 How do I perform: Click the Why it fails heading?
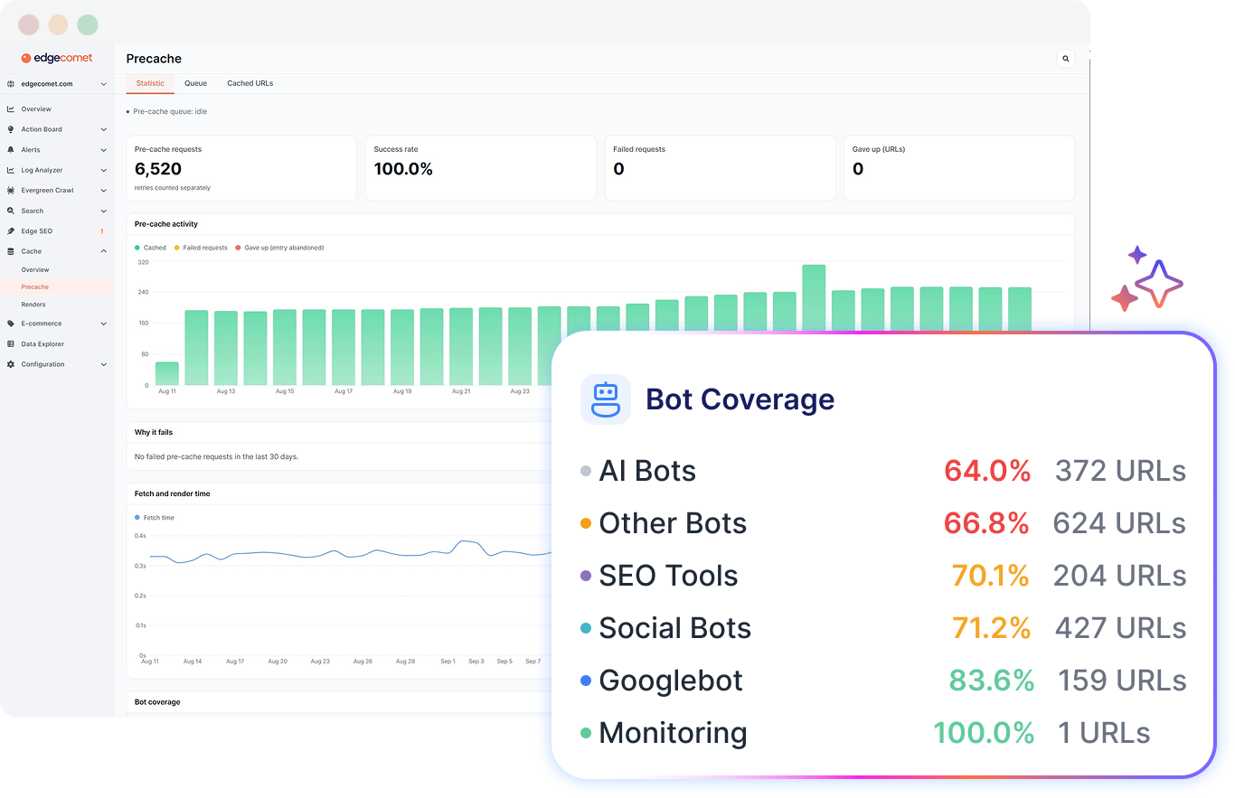click(x=154, y=433)
